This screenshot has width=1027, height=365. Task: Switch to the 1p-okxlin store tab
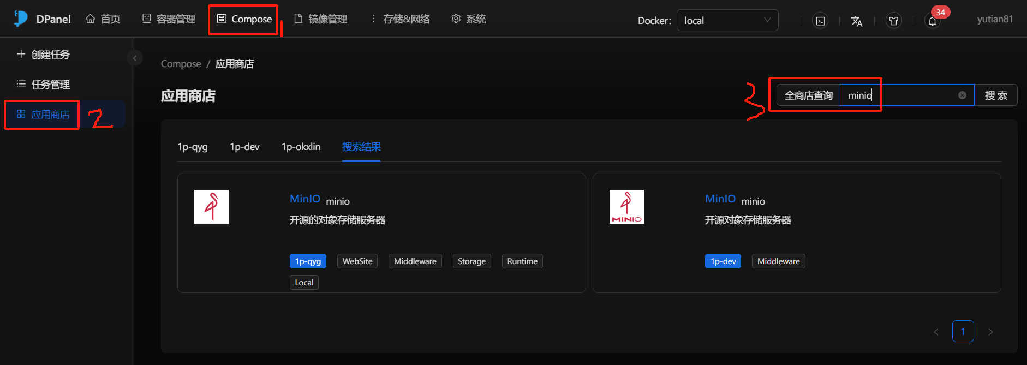point(301,147)
